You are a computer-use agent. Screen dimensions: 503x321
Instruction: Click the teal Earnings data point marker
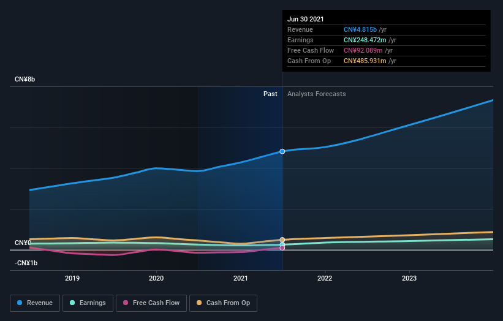(282, 244)
